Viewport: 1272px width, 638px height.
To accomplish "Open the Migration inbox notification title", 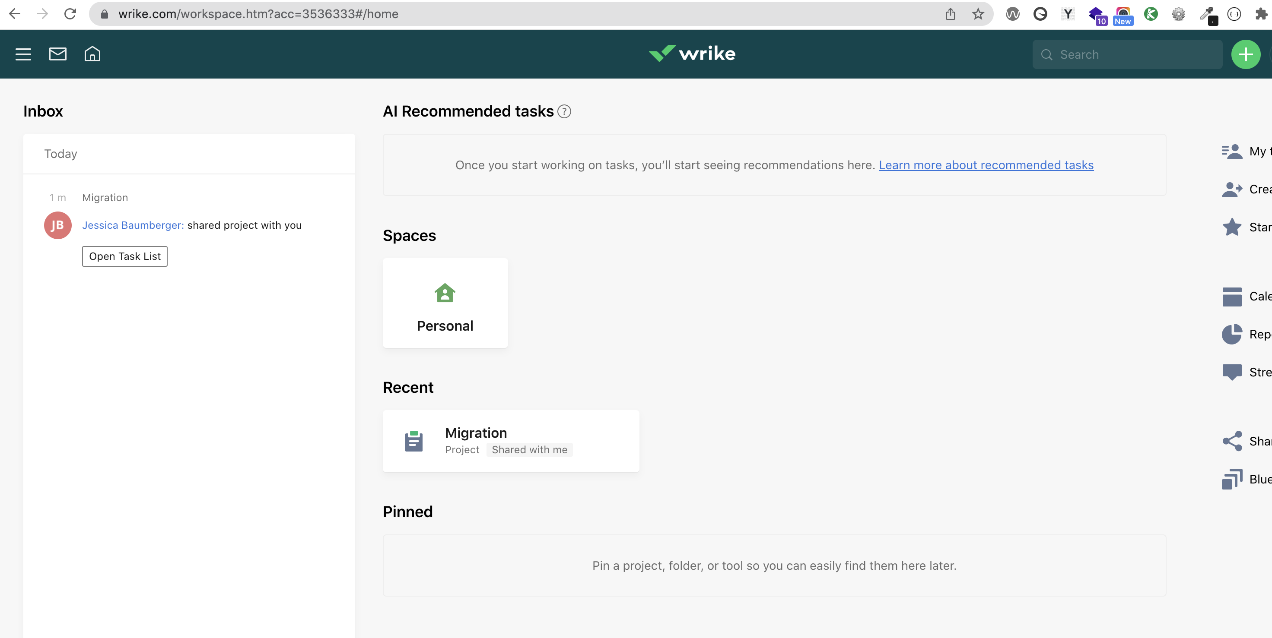I will [x=105, y=197].
